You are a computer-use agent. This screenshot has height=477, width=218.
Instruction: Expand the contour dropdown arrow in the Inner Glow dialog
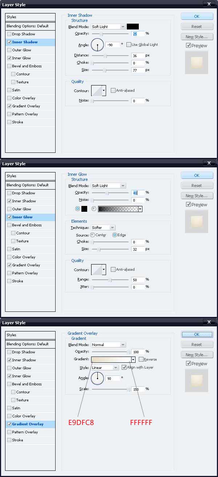(104, 270)
